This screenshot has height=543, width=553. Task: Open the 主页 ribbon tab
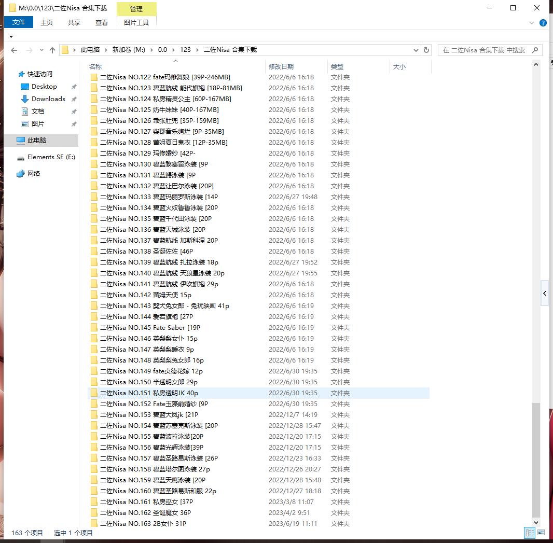[x=47, y=23]
